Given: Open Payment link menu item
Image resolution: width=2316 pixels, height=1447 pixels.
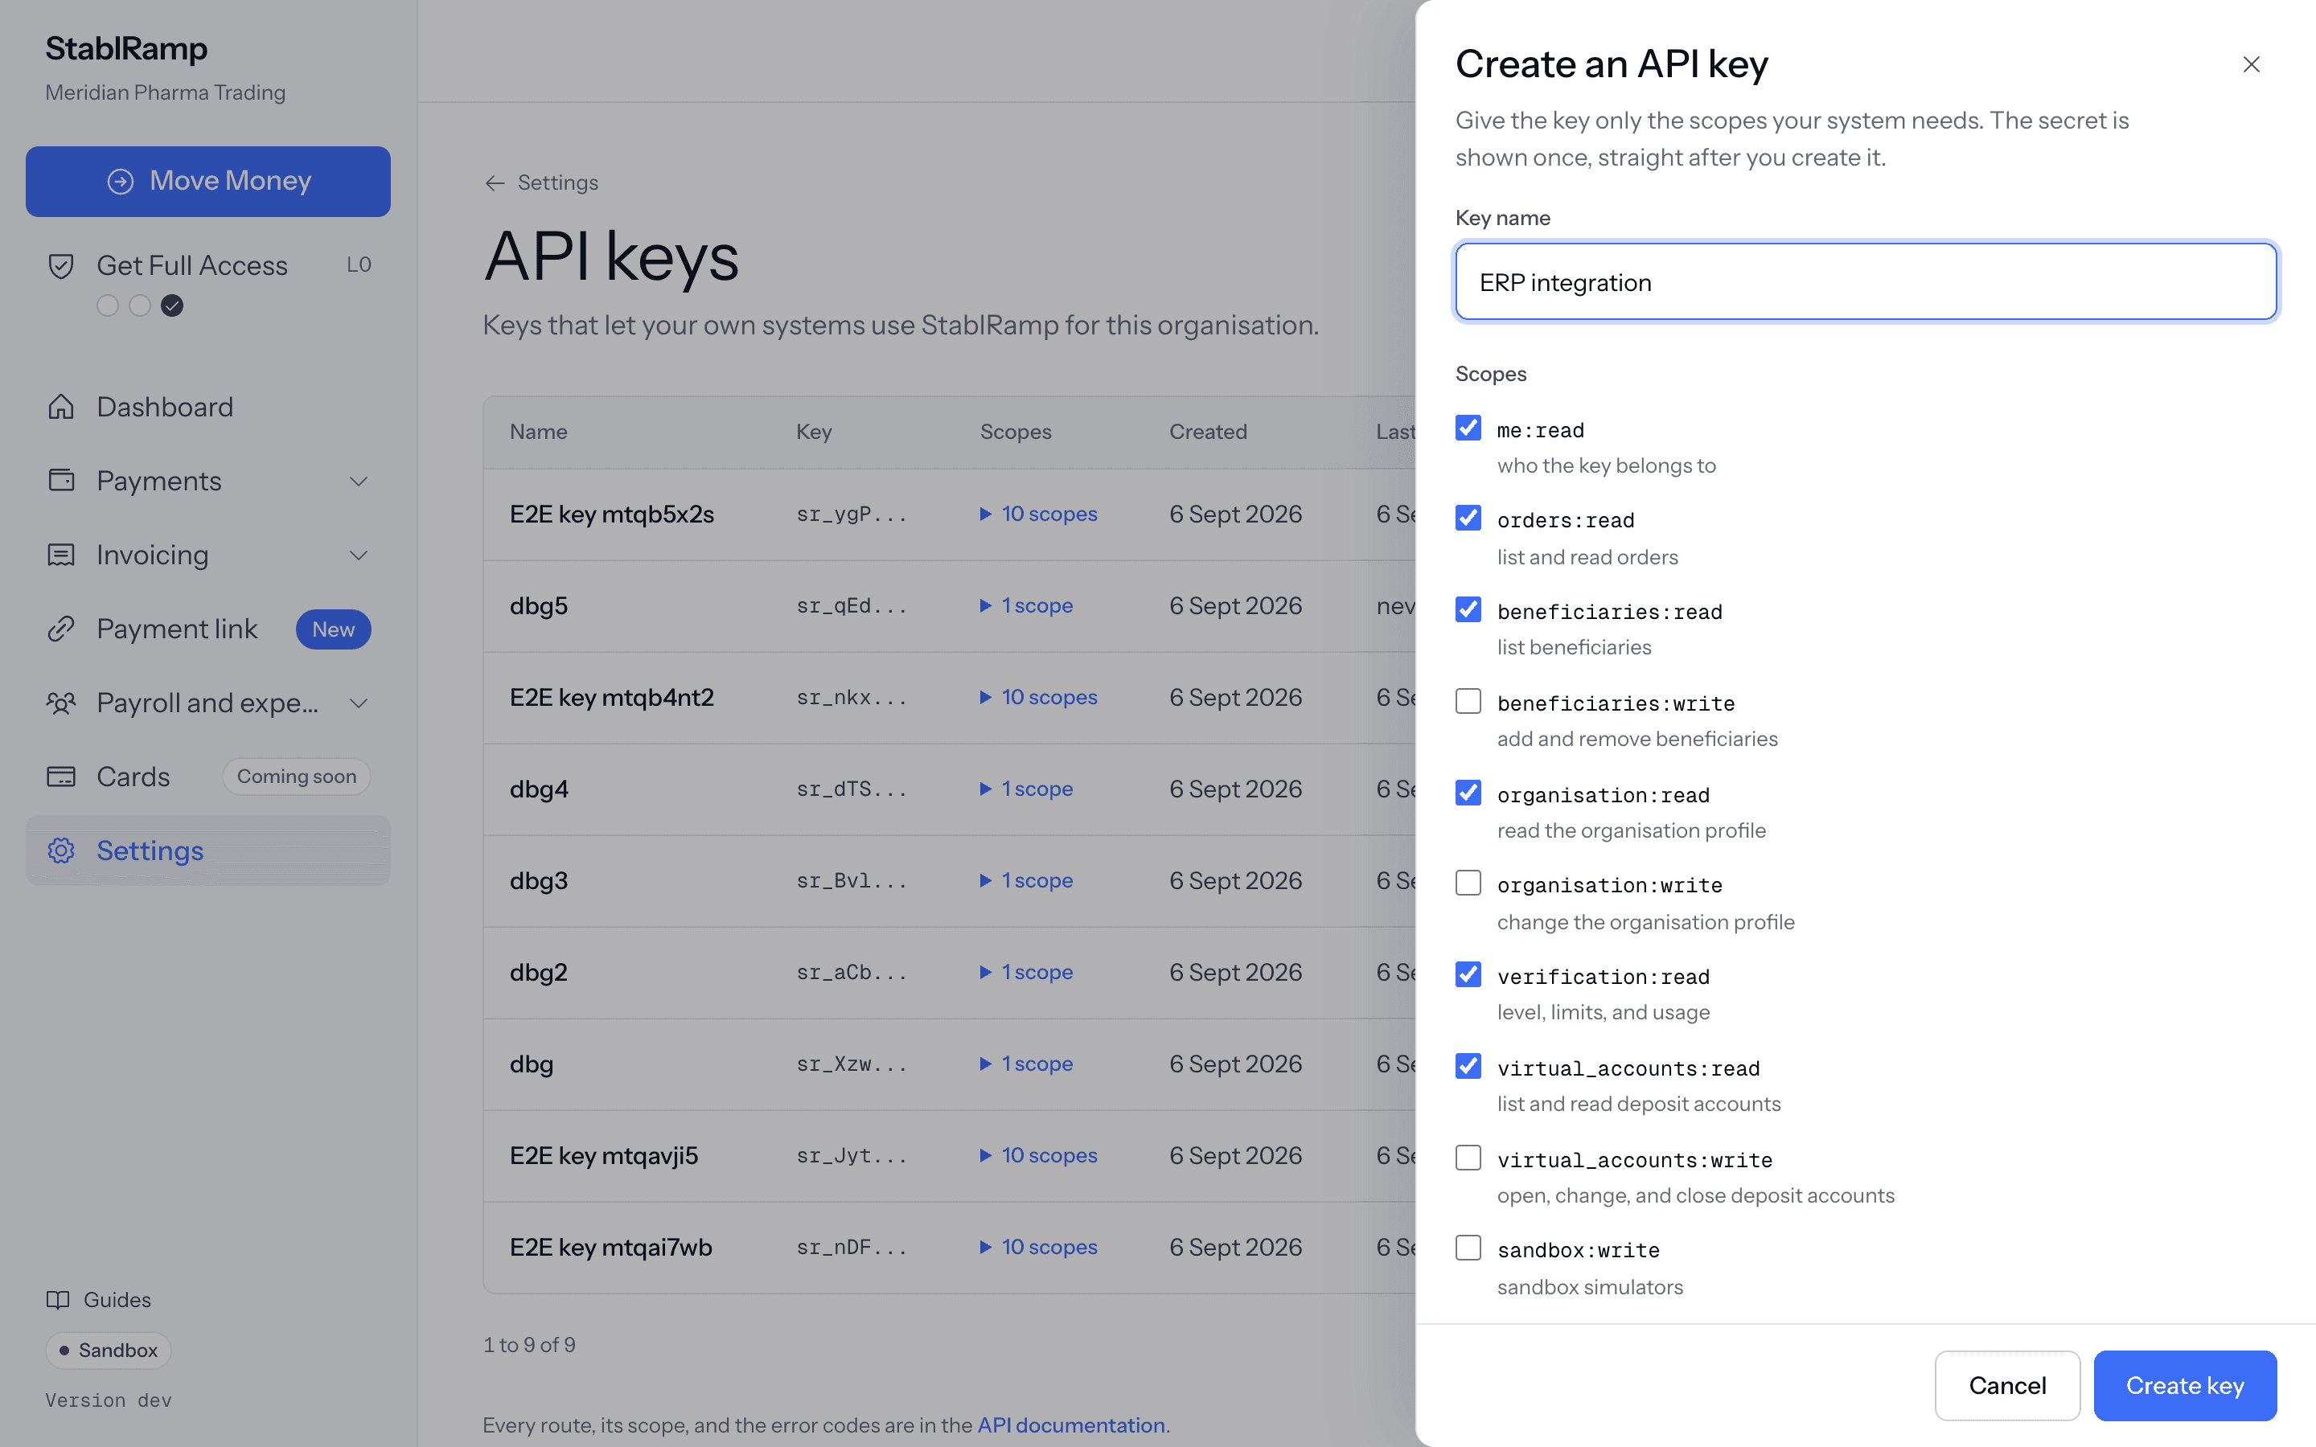Looking at the screenshot, I should coord(207,629).
